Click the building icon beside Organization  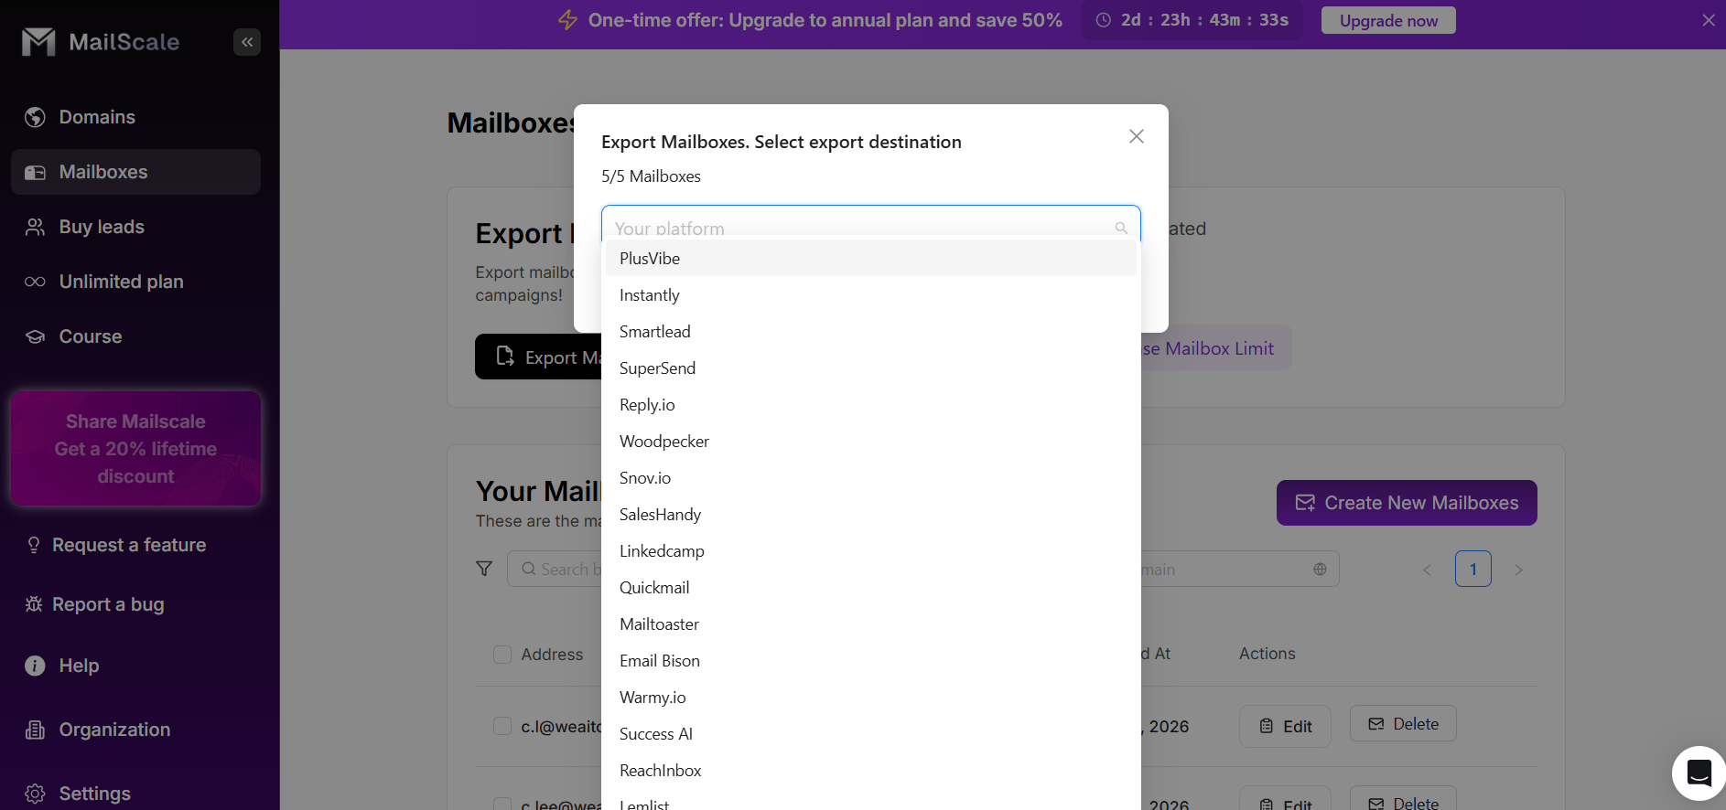click(x=35, y=730)
